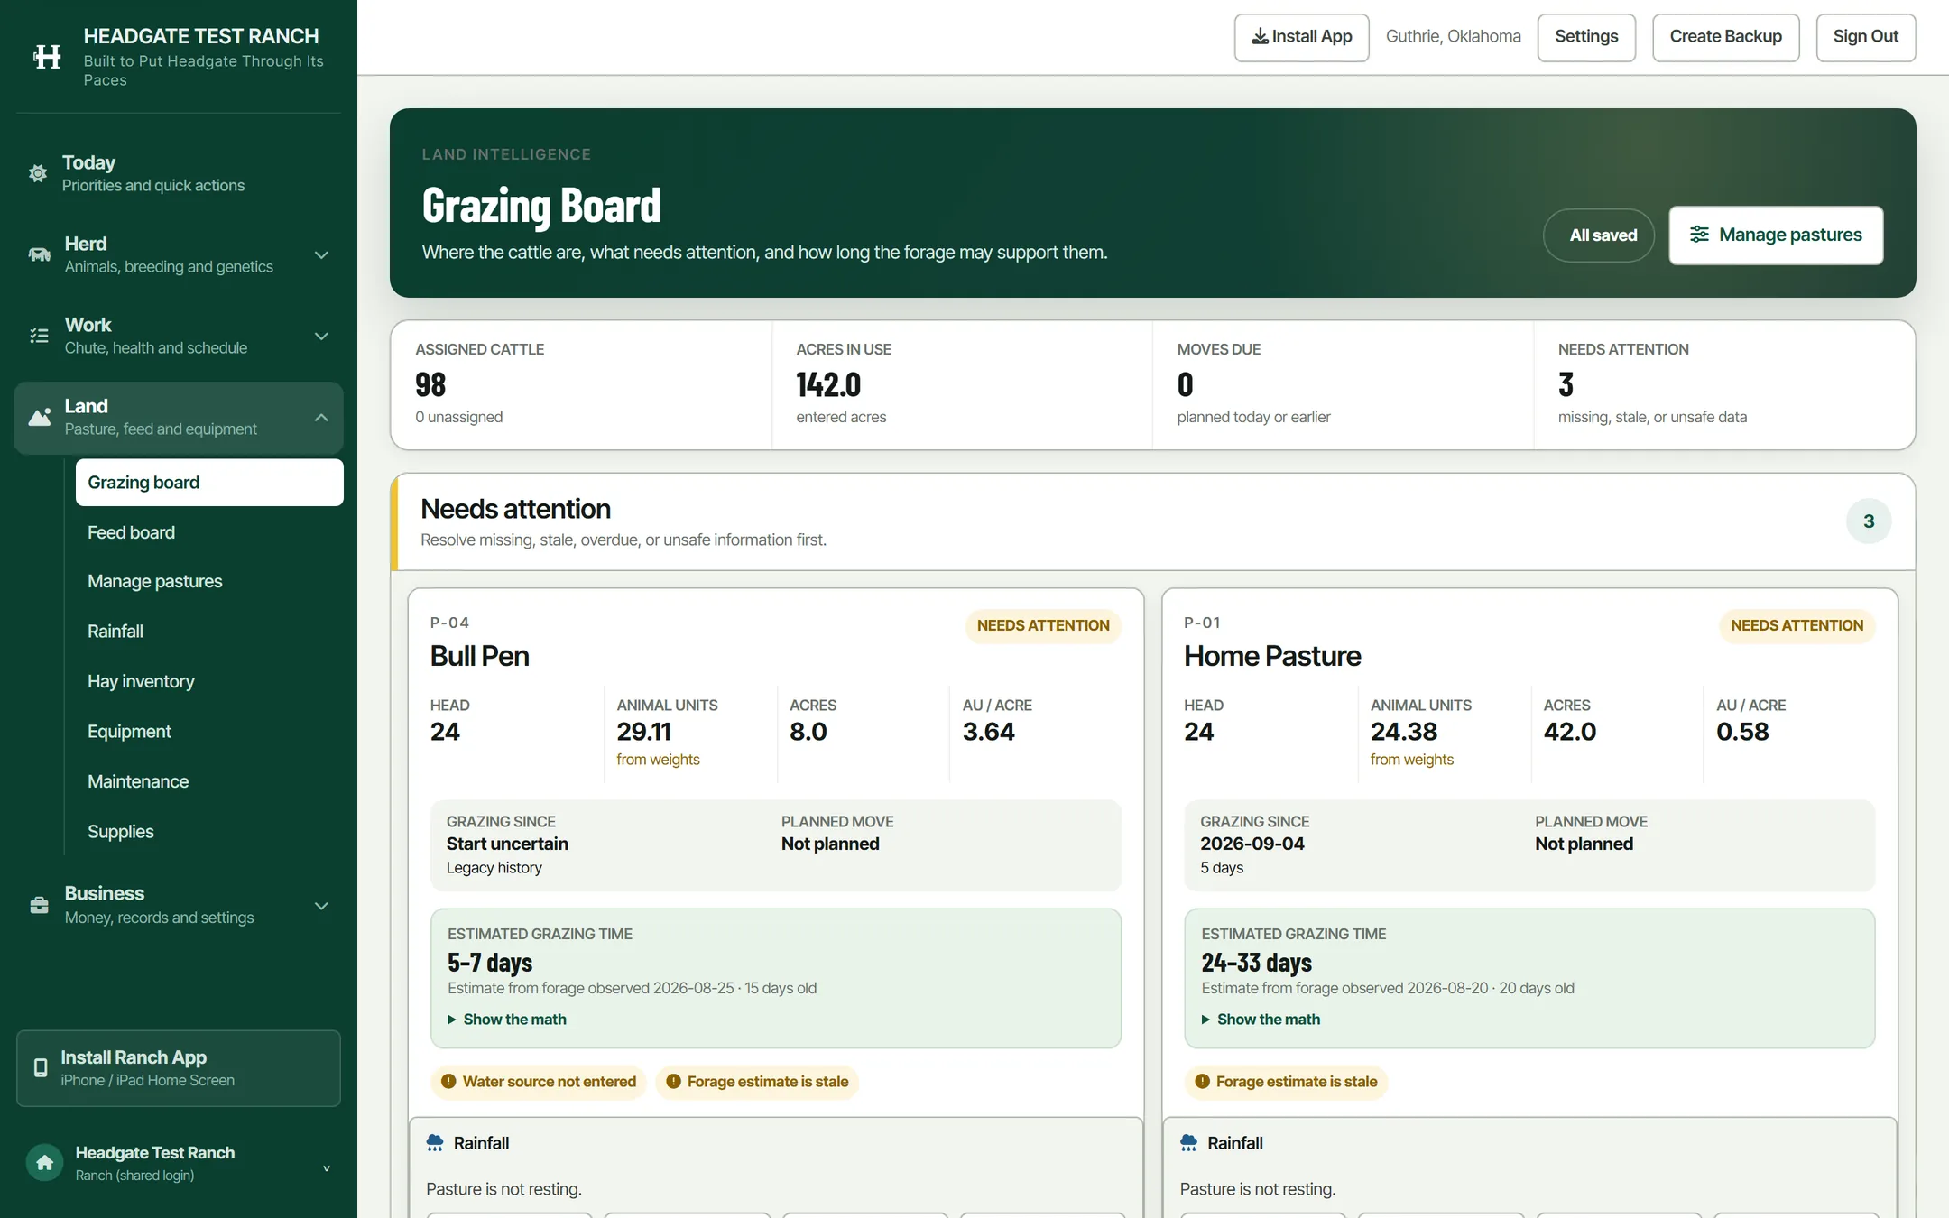Click the Moves Due value 0
The height and width of the screenshot is (1218, 1949).
point(1185,385)
